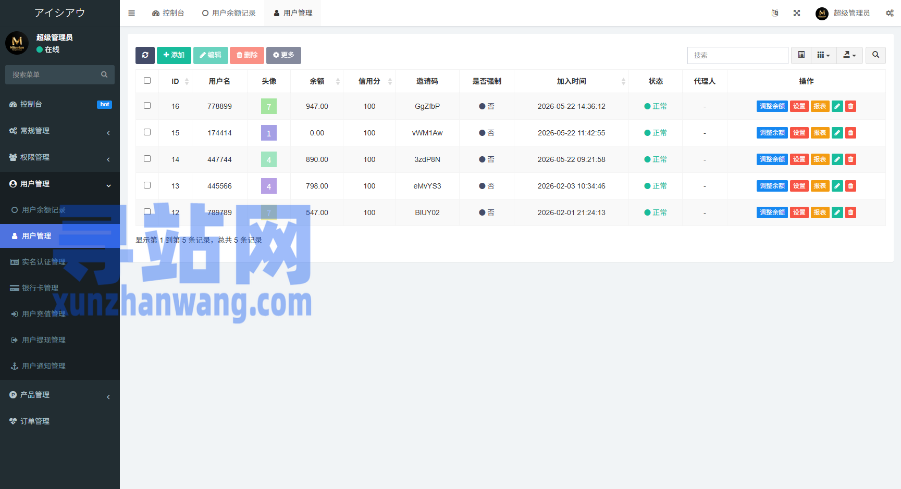Click the 删除 toolbar button

(x=247, y=55)
